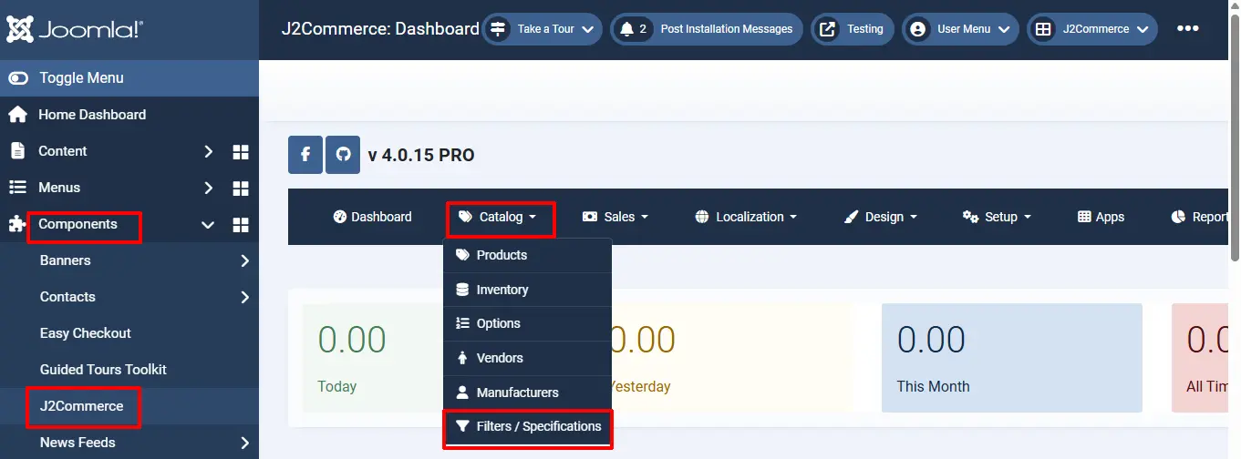Open the Menus sidebar section
The width and height of the screenshot is (1241, 459).
[59, 188]
